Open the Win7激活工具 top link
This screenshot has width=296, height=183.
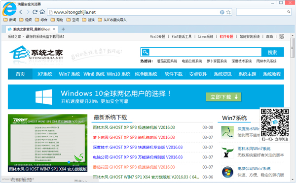click(x=182, y=36)
